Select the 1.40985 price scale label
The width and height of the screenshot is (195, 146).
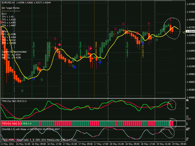point(190,74)
